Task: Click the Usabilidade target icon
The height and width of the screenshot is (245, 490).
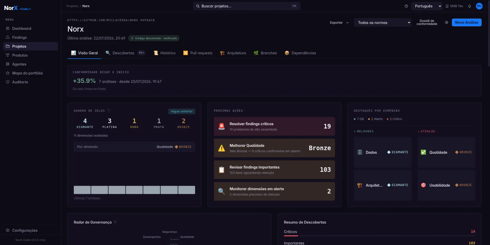Action: 424,185
